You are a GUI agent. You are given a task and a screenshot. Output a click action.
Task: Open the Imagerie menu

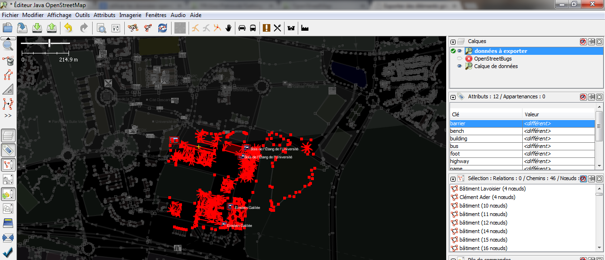[x=130, y=15]
